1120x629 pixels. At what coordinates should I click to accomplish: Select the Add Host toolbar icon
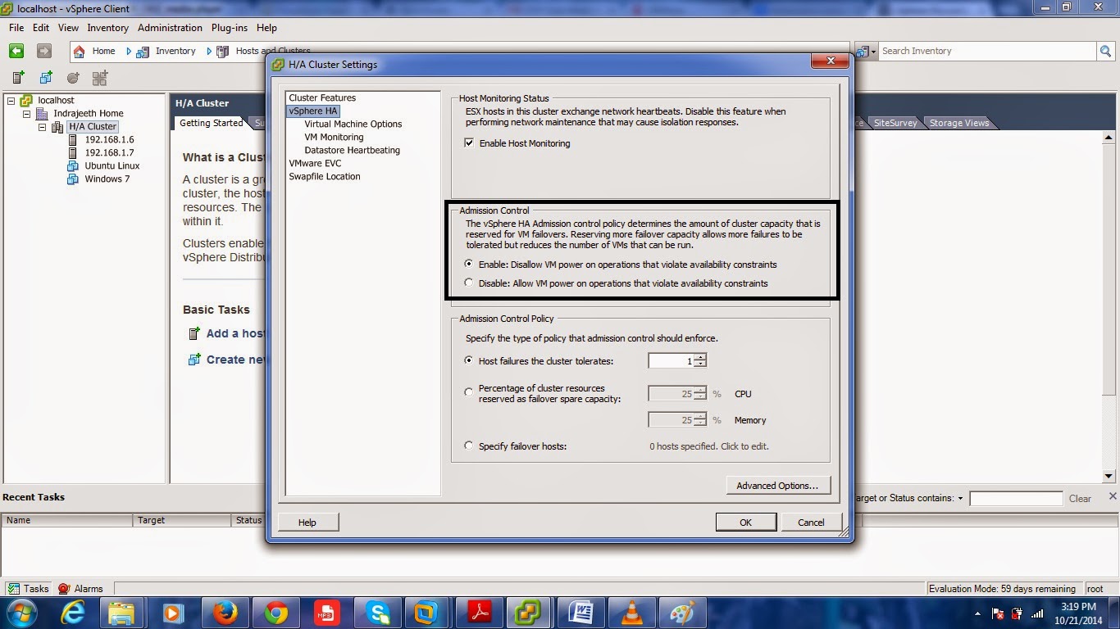point(16,77)
